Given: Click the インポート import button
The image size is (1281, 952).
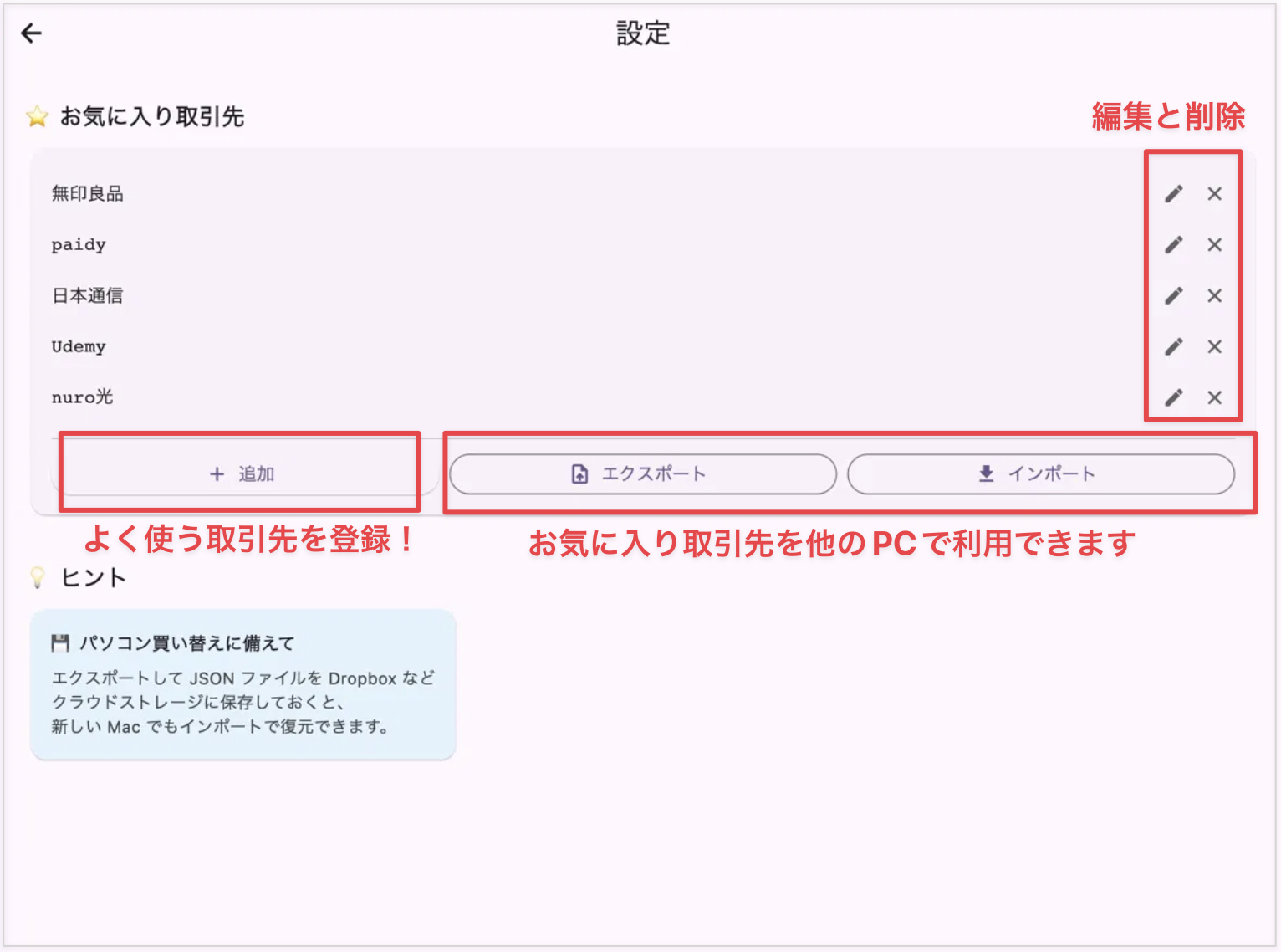Looking at the screenshot, I should (x=1040, y=474).
